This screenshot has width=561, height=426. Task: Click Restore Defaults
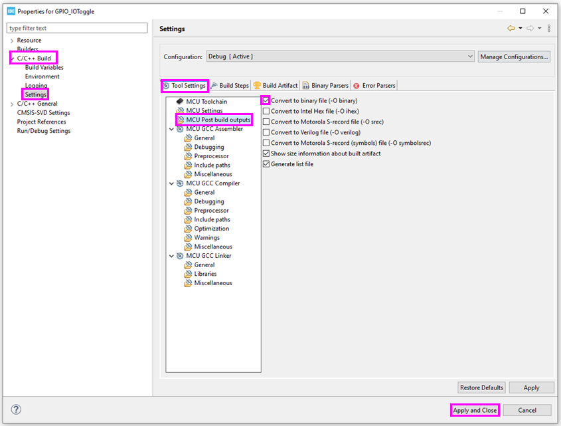click(x=481, y=387)
